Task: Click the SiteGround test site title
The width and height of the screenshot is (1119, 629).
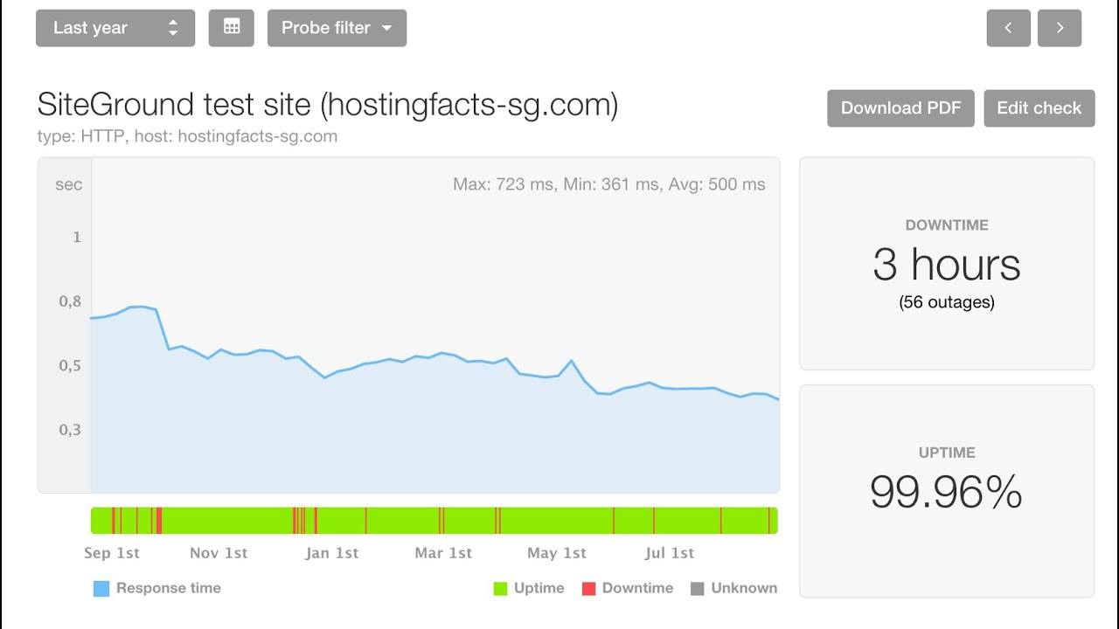Action: [x=328, y=105]
